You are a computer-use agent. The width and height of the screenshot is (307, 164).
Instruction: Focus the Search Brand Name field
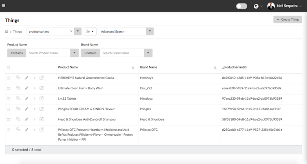click(122, 53)
